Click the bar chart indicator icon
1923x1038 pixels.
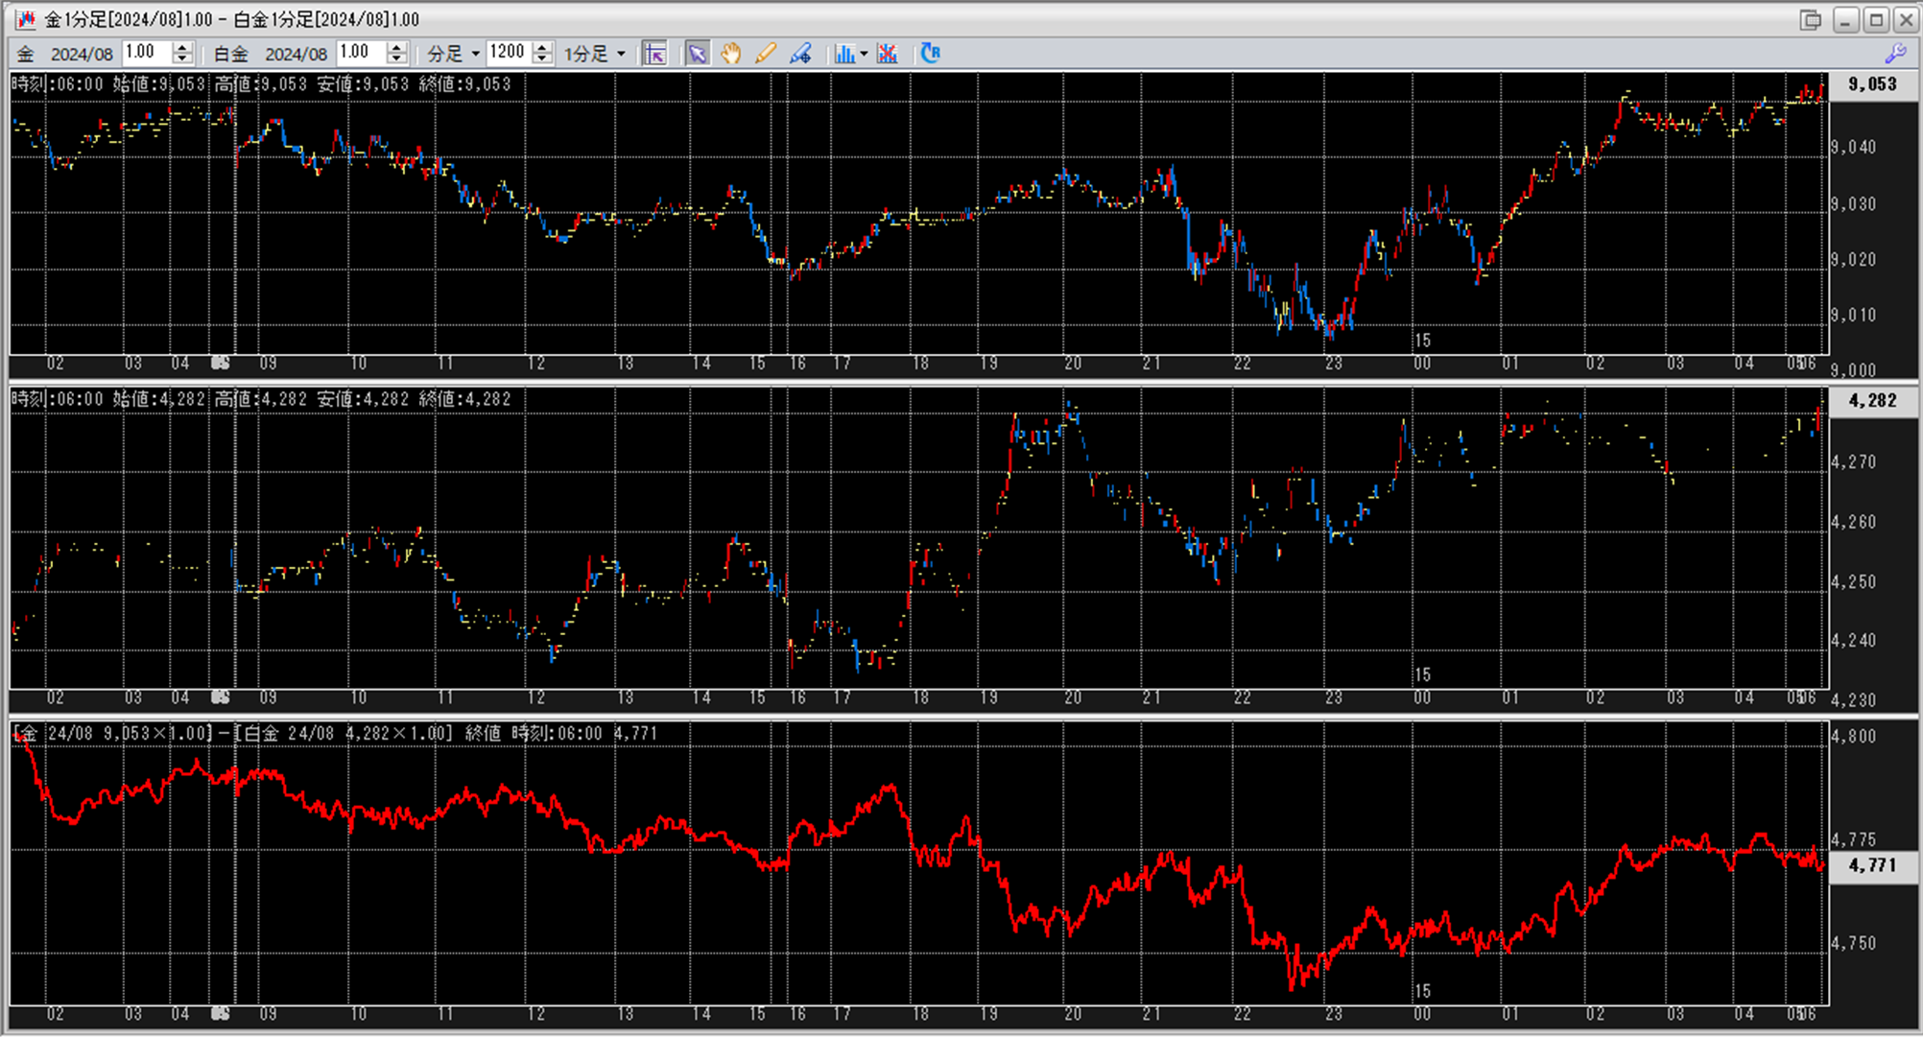coord(843,54)
